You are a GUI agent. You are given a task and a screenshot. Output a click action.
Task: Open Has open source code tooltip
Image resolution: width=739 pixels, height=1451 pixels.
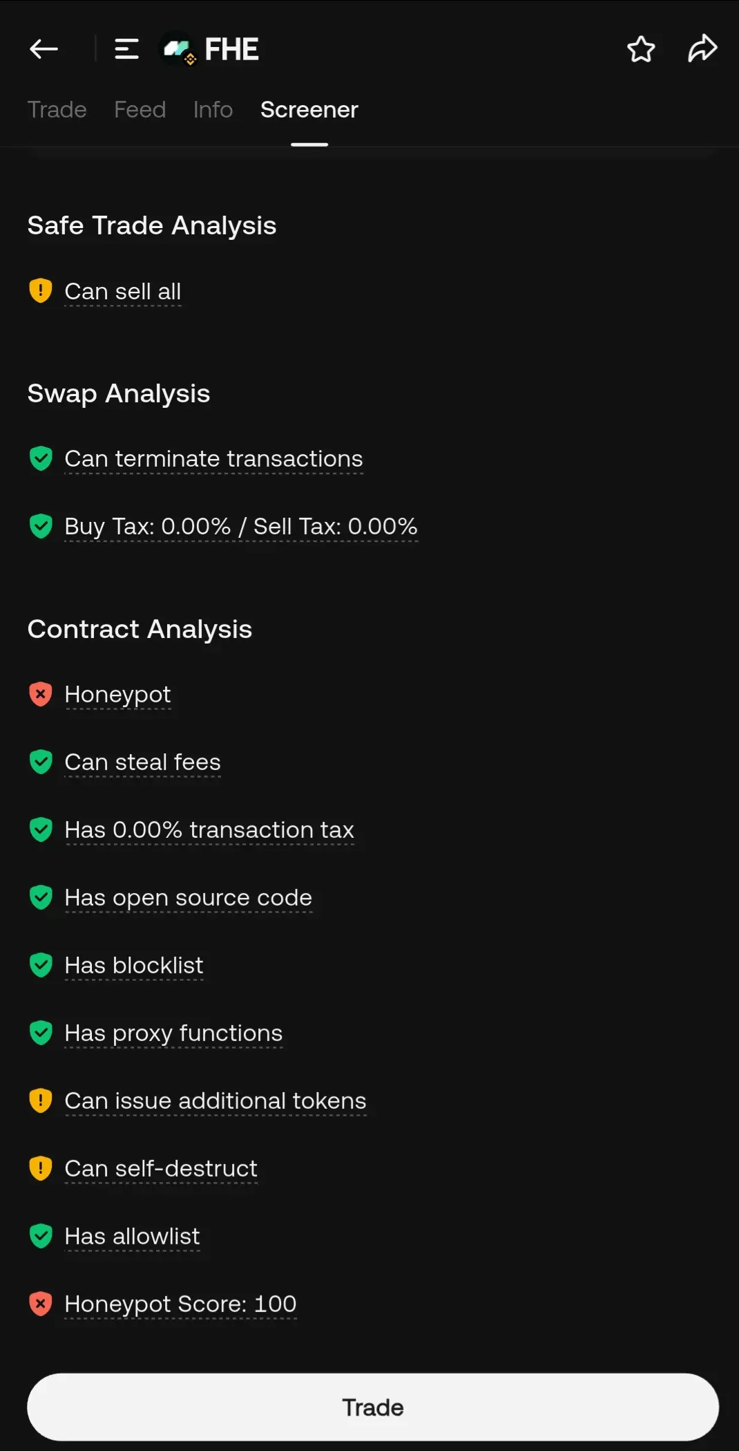(188, 898)
